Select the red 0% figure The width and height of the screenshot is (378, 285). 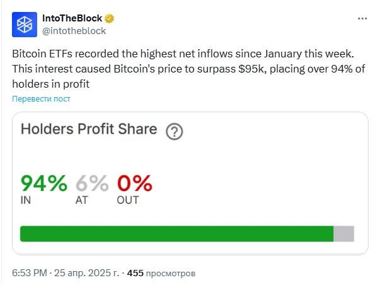tap(134, 183)
